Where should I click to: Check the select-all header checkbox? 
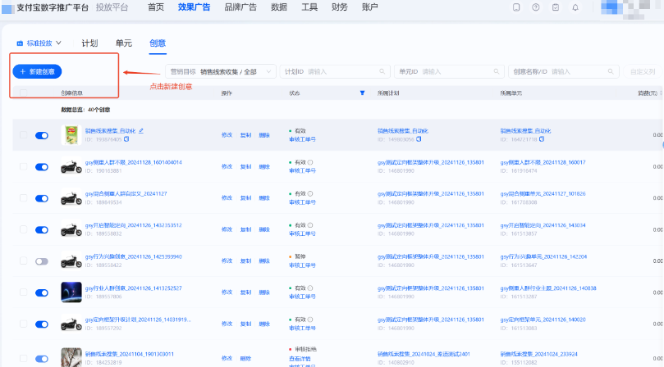(23, 93)
